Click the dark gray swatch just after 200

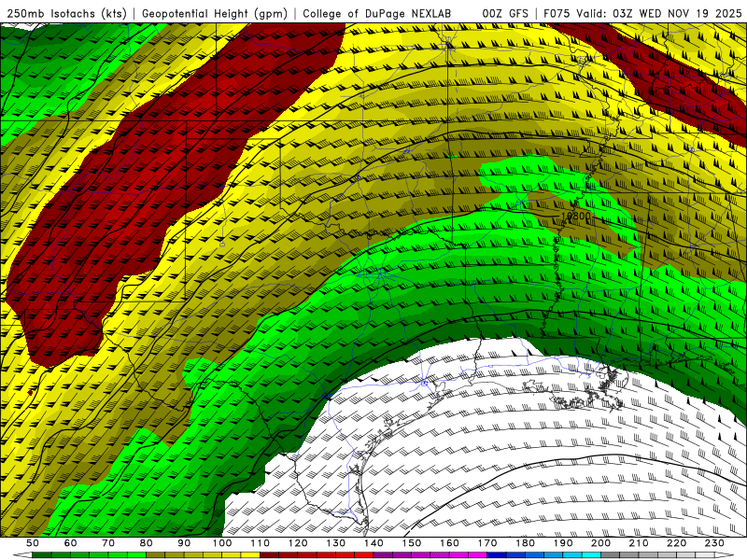coord(611,555)
